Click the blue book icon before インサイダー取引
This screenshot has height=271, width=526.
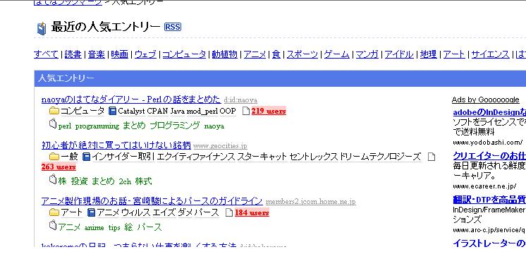click(x=87, y=157)
